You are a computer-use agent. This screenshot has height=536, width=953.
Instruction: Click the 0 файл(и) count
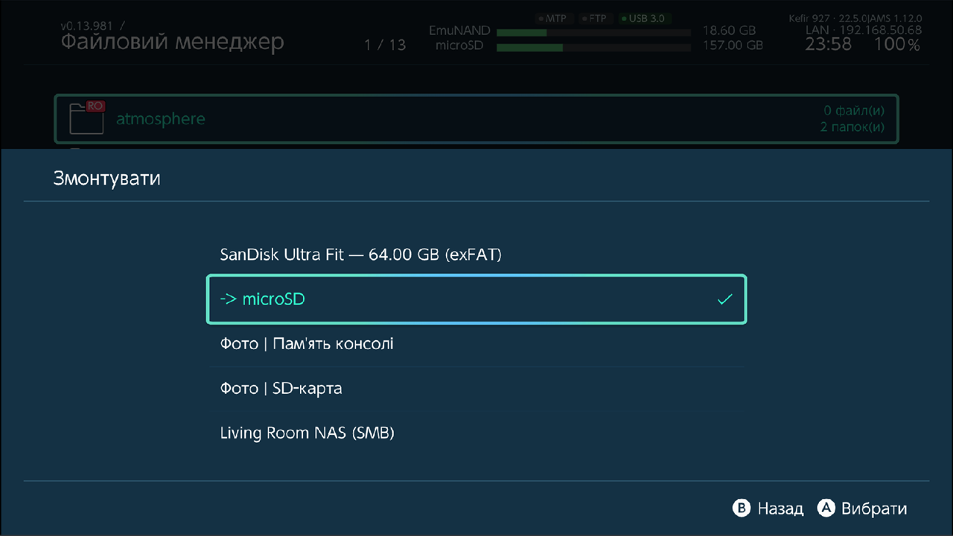coord(853,111)
